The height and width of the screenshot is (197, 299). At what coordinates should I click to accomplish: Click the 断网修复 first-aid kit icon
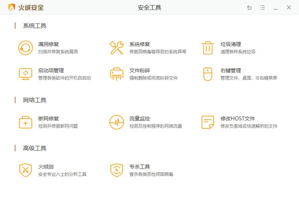[x=25, y=122]
